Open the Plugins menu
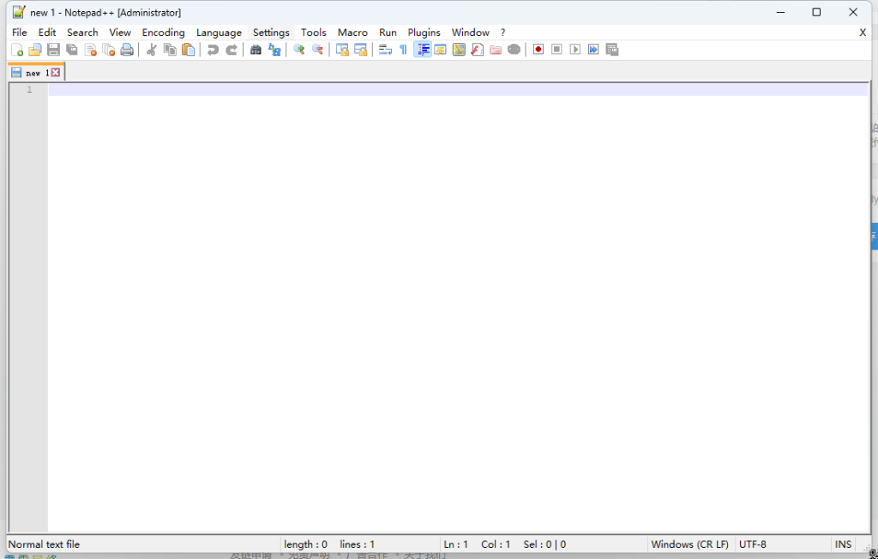The width and height of the screenshot is (878, 559). coord(424,33)
